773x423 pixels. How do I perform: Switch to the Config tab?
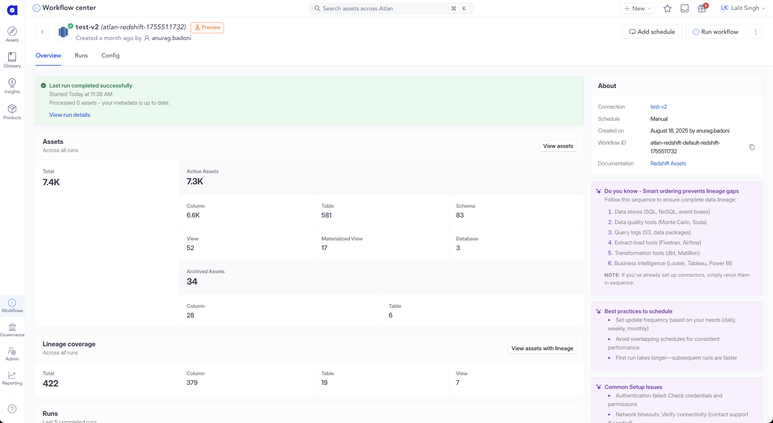pyautogui.click(x=110, y=56)
